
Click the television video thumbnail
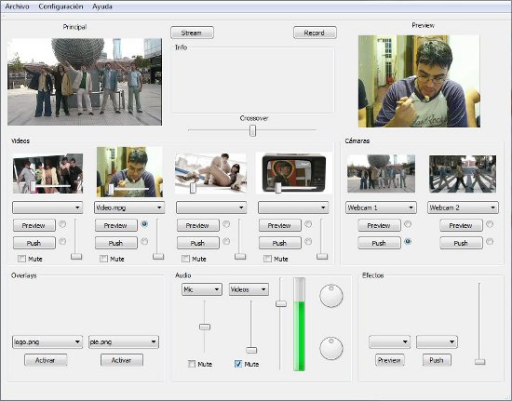pos(294,173)
